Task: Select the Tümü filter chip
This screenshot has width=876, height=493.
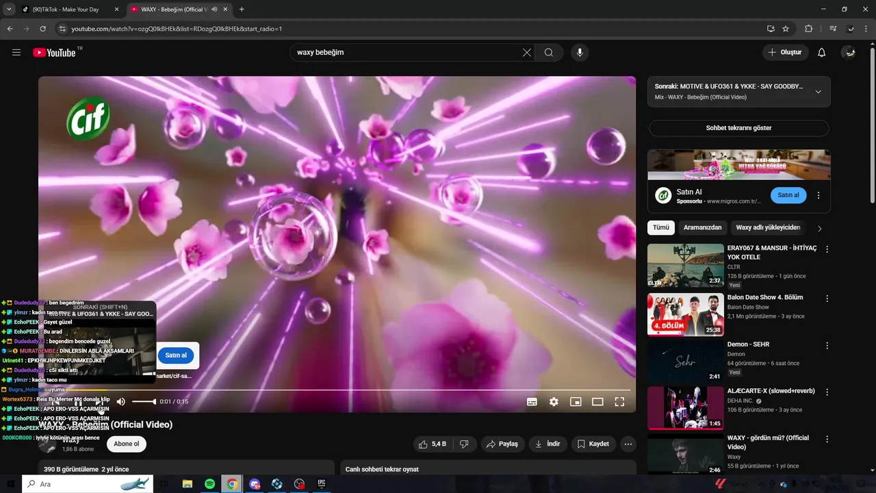Action: point(661,227)
